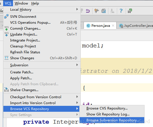Click SVN Disconnect menu item
The image size is (153, 127).
[x=42, y=17]
